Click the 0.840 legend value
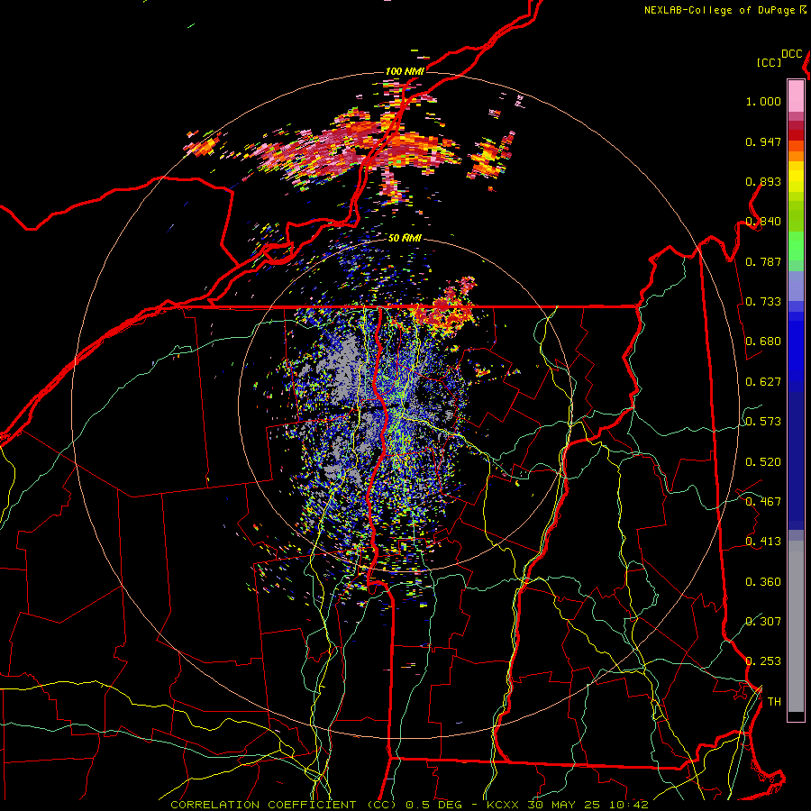This screenshot has height=811, width=811. pyautogui.click(x=763, y=222)
